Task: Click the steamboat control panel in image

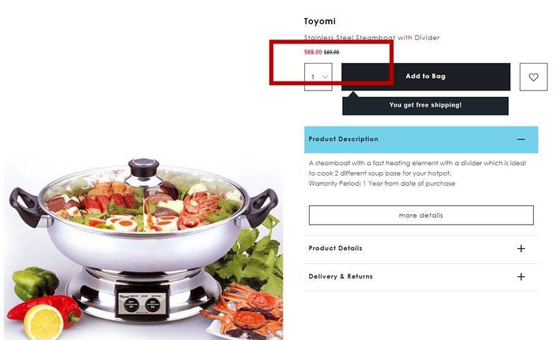Action: point(142,303)
